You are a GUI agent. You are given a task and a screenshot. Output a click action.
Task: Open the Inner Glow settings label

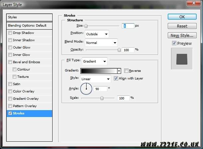(x=22, y=55)
